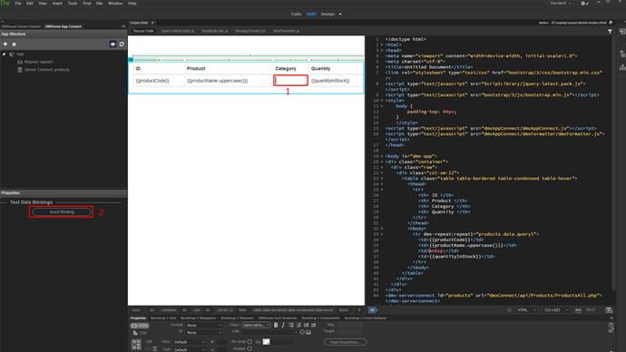Image resolution: width=626 pixels, height=352 pixels.
Task: Open the HTML document type dropdown in status bar
Action: click(x=526, y=310)
